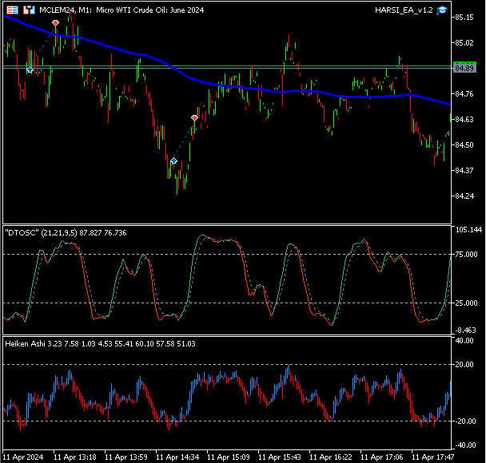Click Heiken Ashi scale value -40.00

click(465, 445)
